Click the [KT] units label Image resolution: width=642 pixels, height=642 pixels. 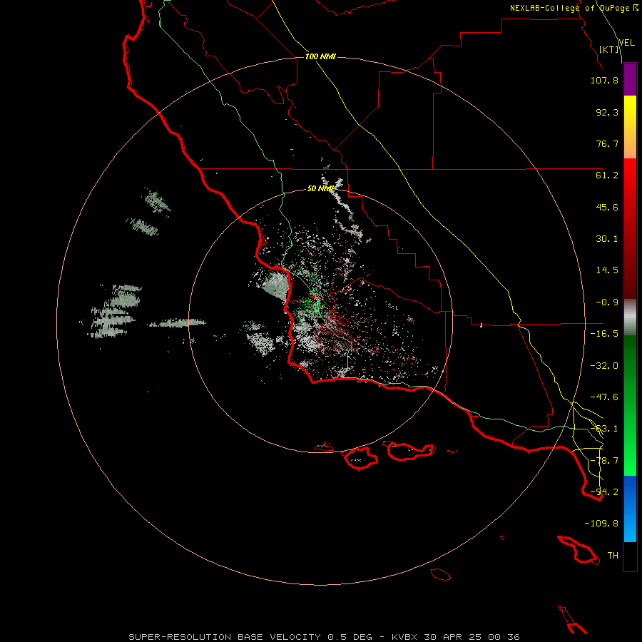coord(609,49)
